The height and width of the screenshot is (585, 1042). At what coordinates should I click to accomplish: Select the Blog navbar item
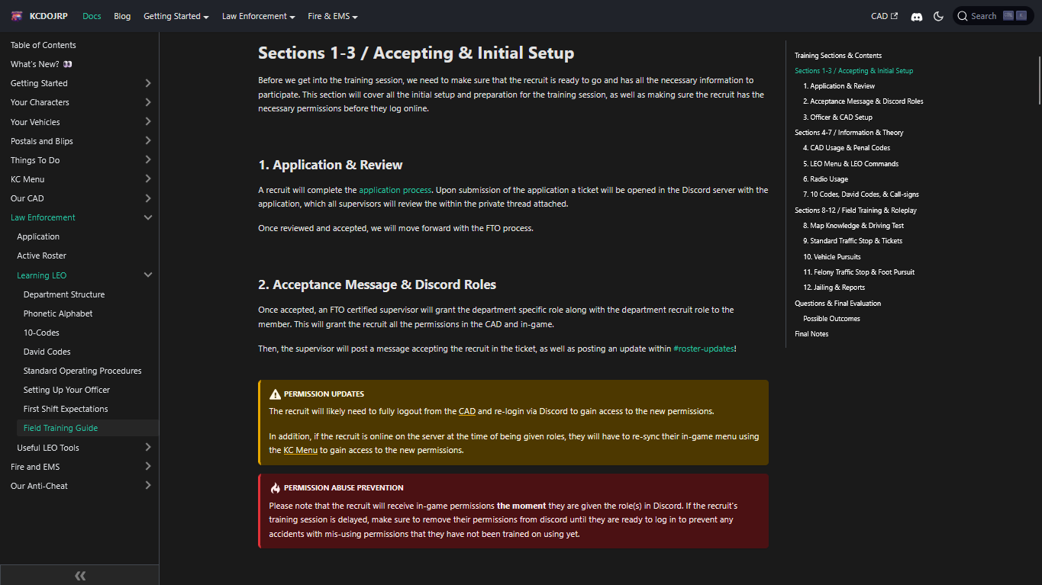point(122,16)
